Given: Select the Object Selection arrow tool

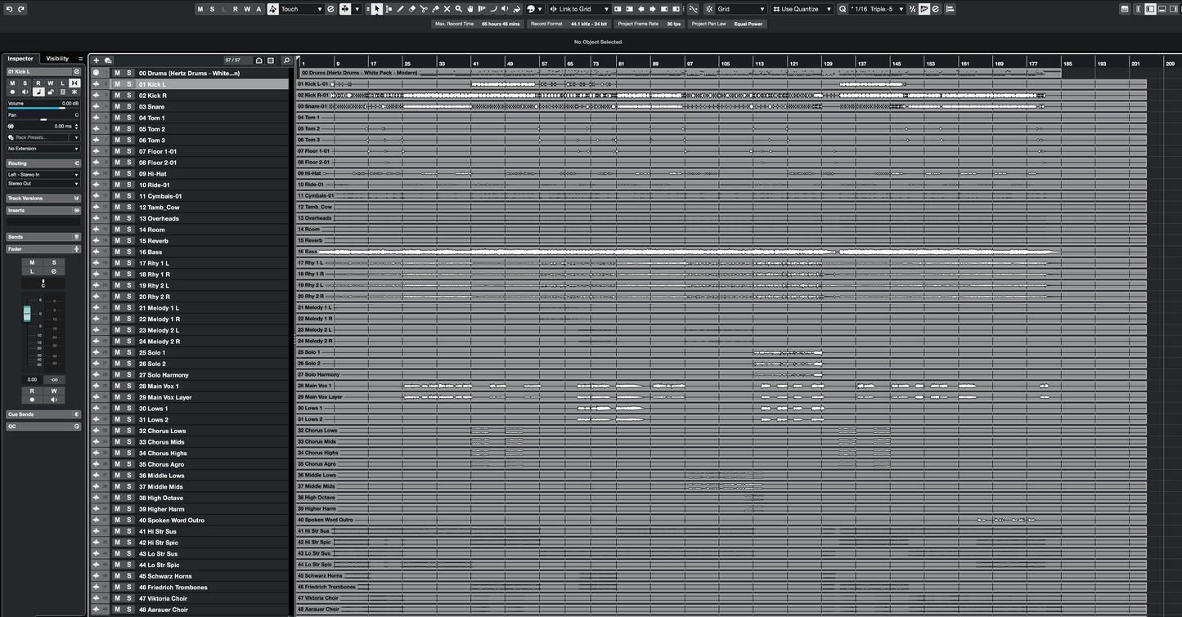Looking at the screenshot, I should pos(377,9).
